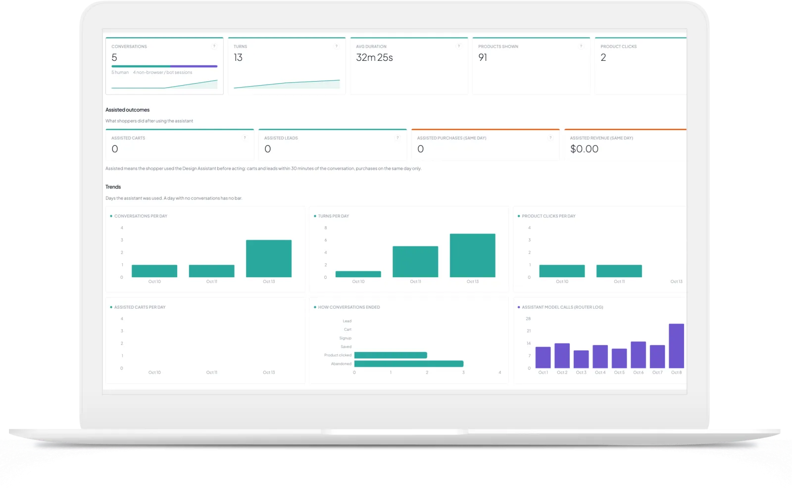This screenshot has width=792, height=488.
Task: Click the human versus bot sessions progress bar
Action: [x=164, y=66]
